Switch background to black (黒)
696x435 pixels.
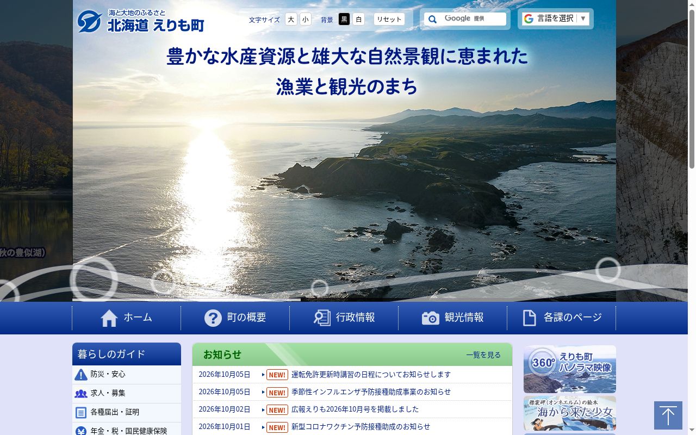tap(344, 19)
